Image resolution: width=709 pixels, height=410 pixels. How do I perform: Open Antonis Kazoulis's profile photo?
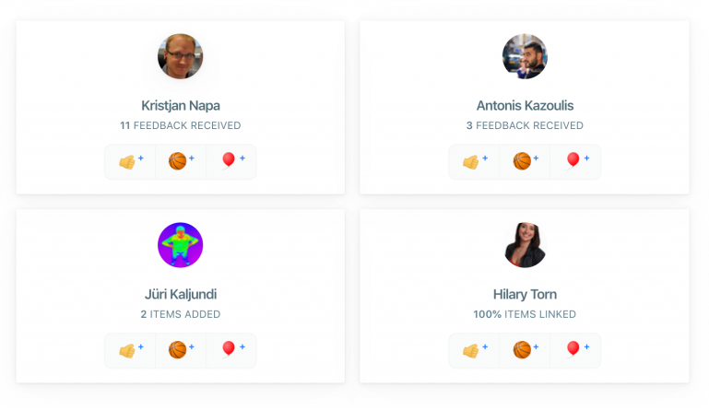[525, 56]
